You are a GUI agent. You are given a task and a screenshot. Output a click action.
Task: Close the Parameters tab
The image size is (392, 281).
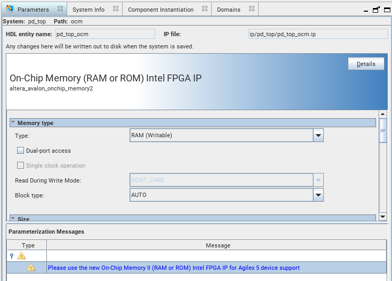[x=60, y=9]
